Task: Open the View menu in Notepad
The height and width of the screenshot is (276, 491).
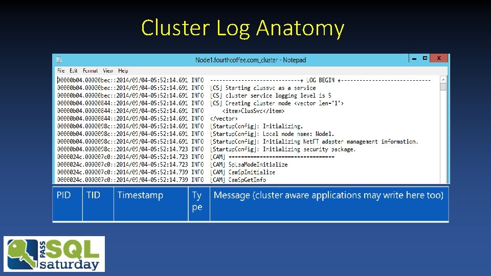Action: (108, 71)
